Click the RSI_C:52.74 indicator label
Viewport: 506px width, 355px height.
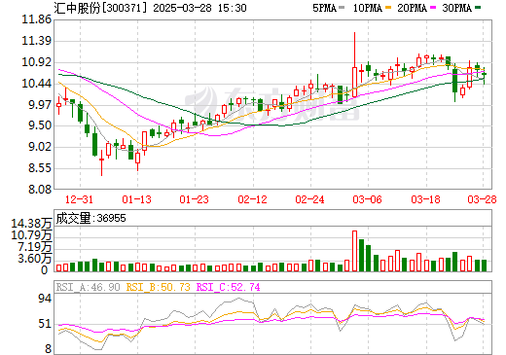(x=229, y=287)
